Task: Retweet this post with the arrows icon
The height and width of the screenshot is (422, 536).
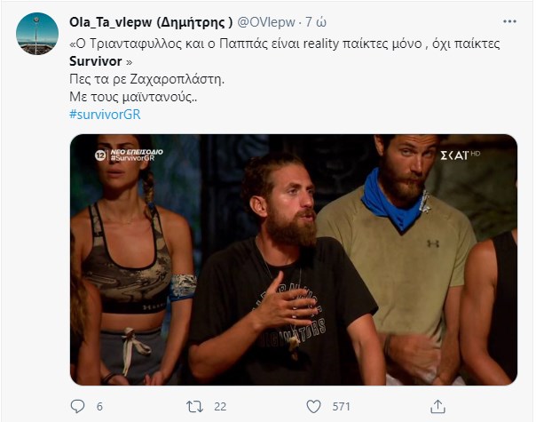Action: (x=194, y=407)
